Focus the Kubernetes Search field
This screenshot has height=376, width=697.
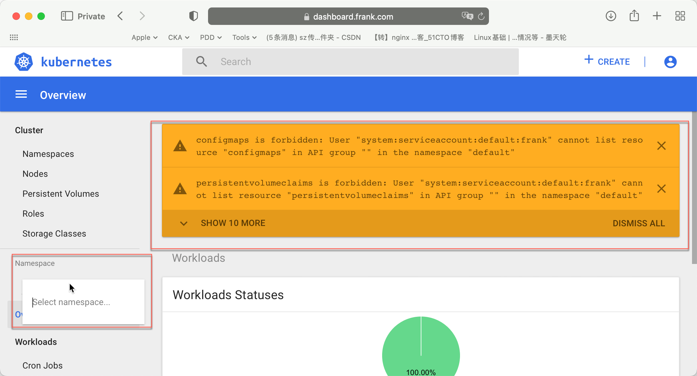pos(350,62)
